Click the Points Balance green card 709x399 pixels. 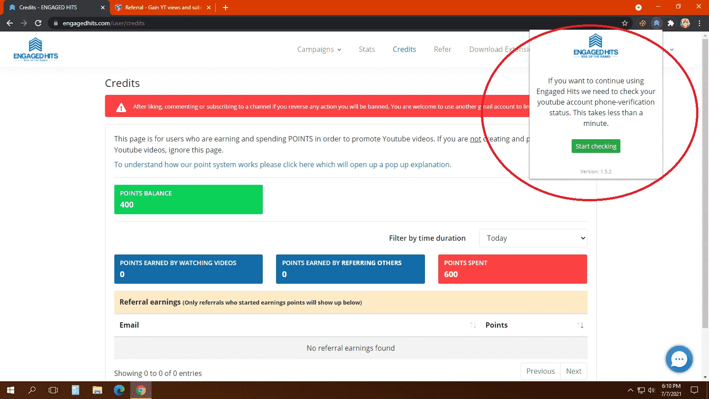coord(188,199)
